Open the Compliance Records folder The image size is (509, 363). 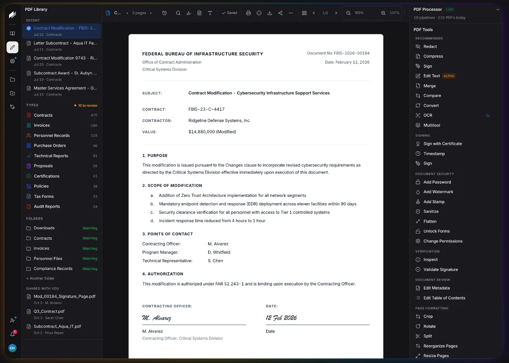point(62,269)
